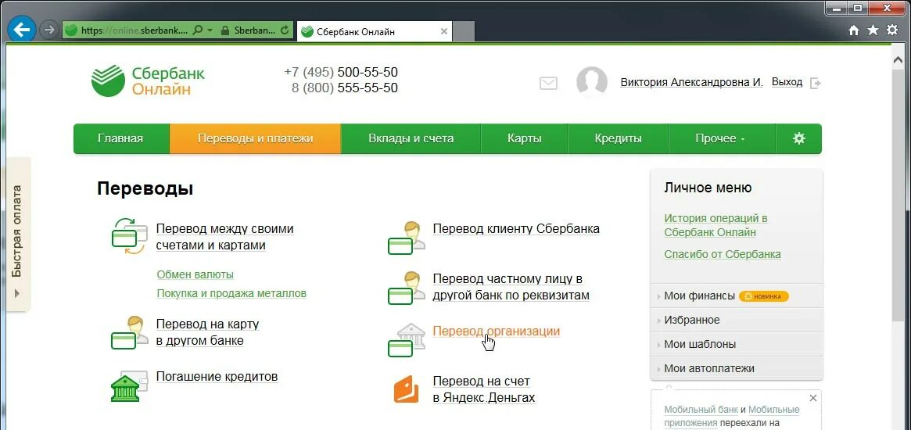
Task: Click the page vertical scrollbar up arrow
Action: [898, 60]
